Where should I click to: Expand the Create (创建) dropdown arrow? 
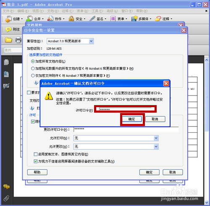click(22, 19)
